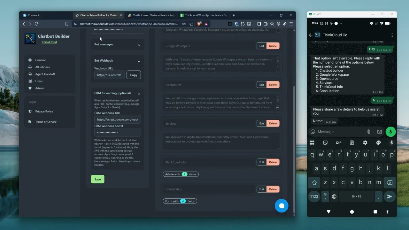Open Admin page in sidebar

40,88
